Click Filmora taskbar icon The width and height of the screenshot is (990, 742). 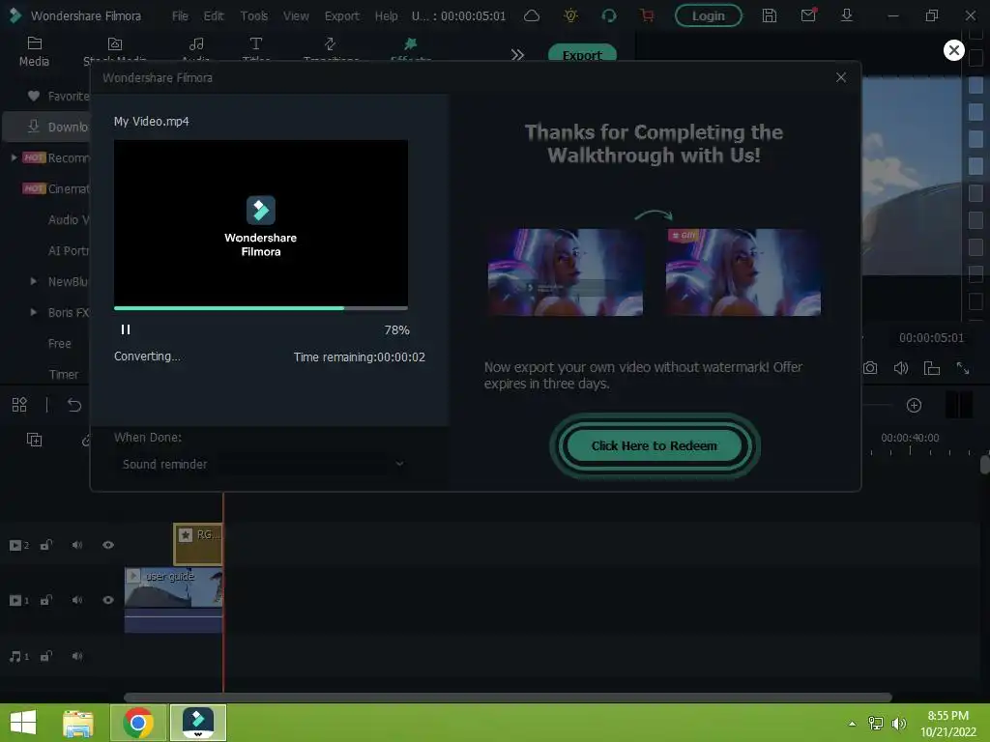(197, 723)
